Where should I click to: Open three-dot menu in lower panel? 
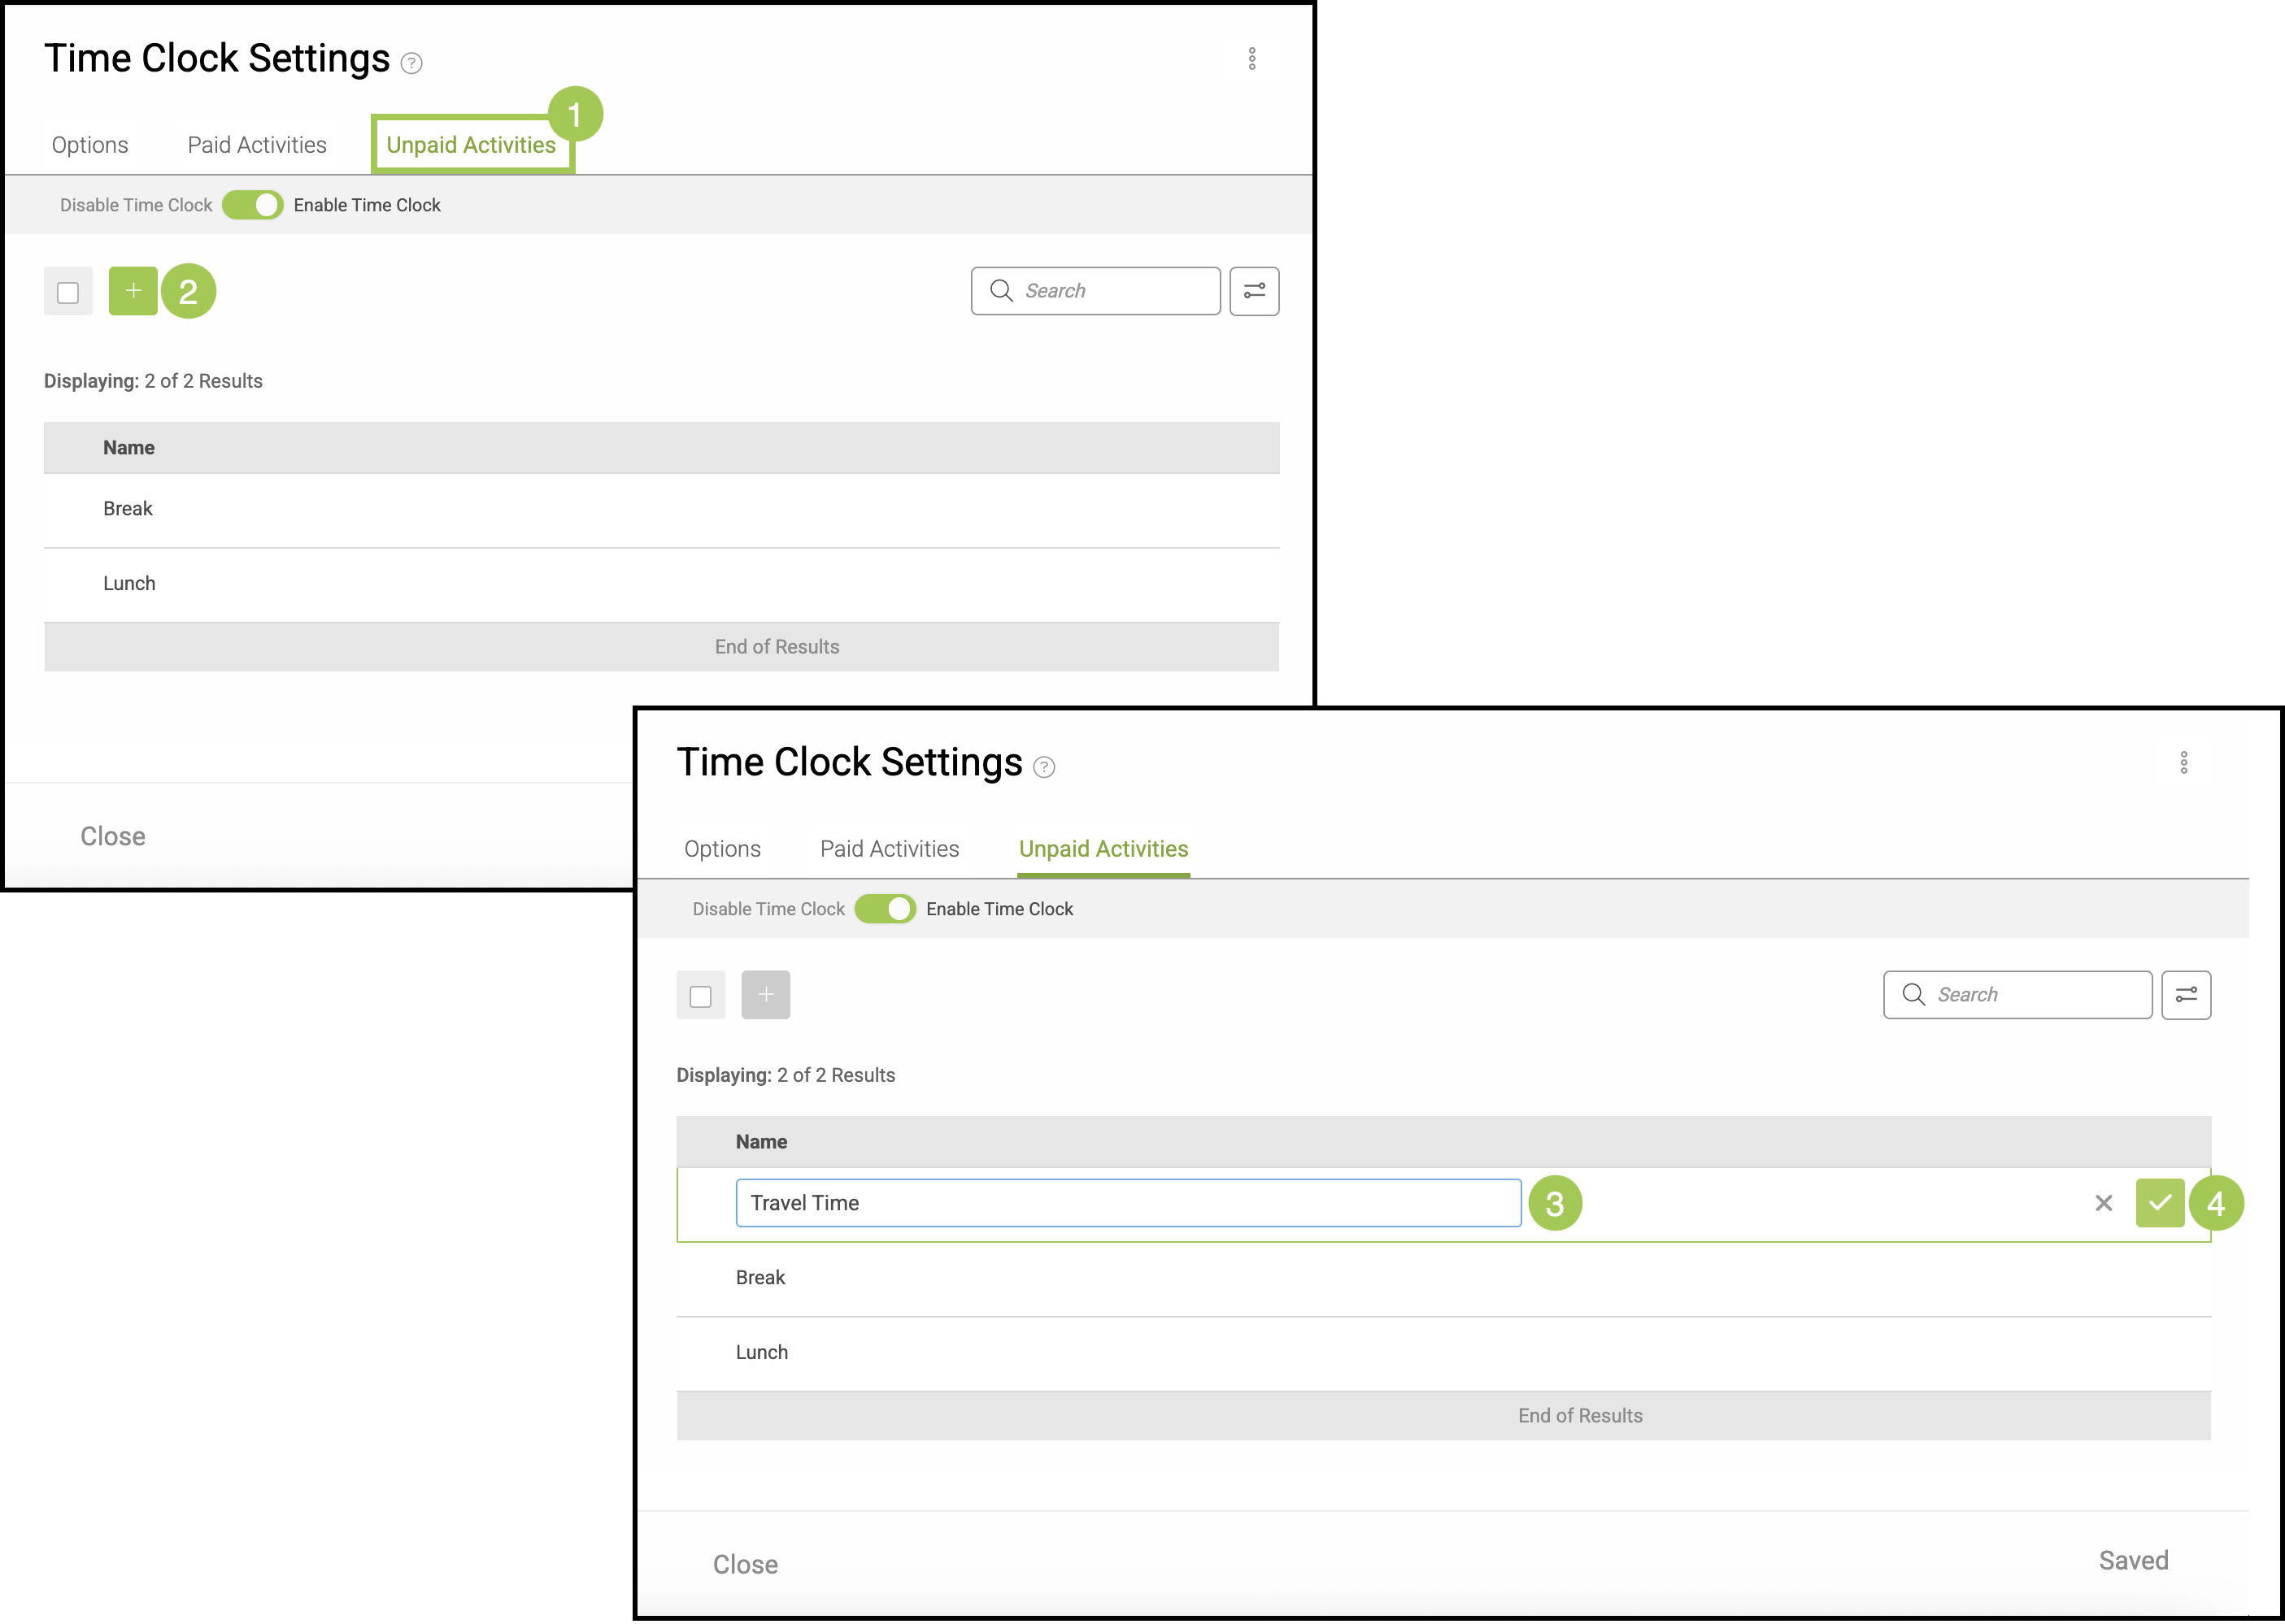(2184, 763)
